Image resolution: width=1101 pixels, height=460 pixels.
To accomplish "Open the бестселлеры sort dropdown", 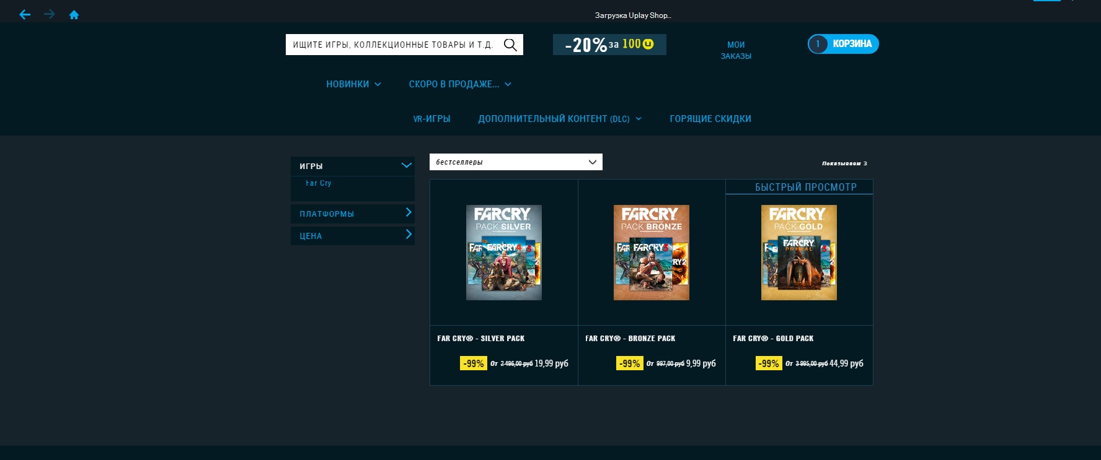I will coord(516,162).
